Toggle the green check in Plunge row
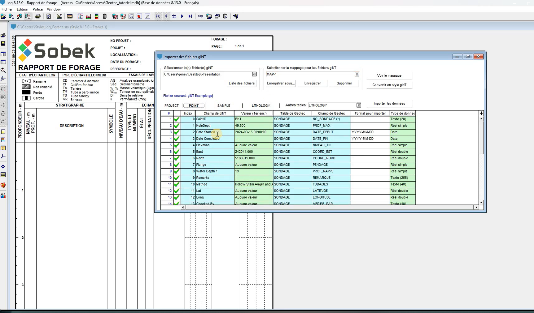 click(177, 165)
